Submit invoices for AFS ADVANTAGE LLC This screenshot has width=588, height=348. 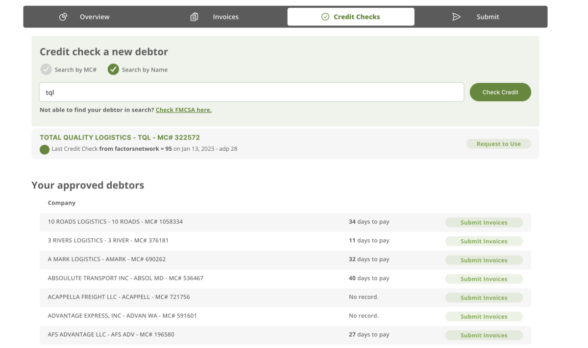click(x=484, y=335)
